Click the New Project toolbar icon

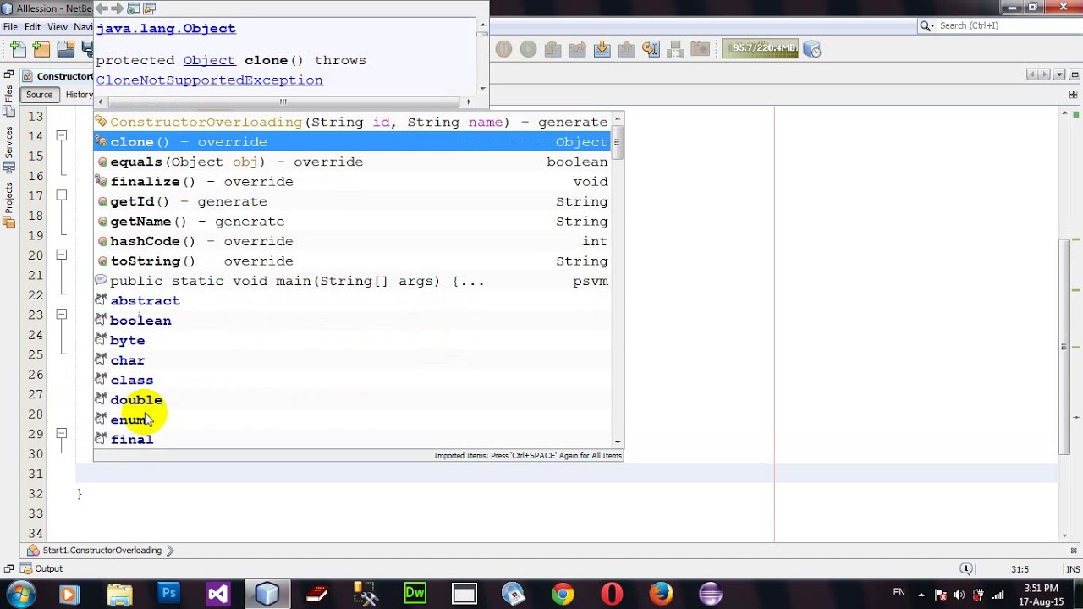click(41, 49)
